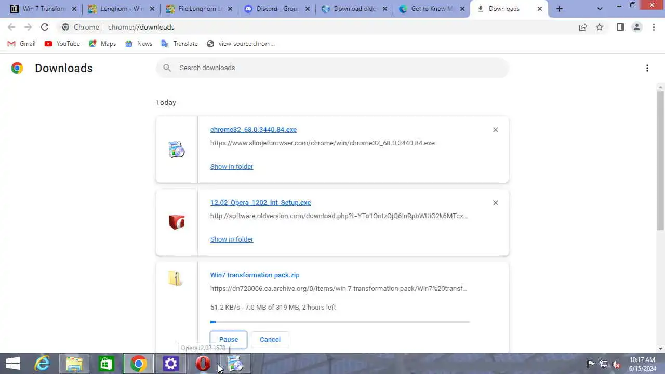Close the Discord tab
This screenshot has width=665, height=374.
point(308,9)
